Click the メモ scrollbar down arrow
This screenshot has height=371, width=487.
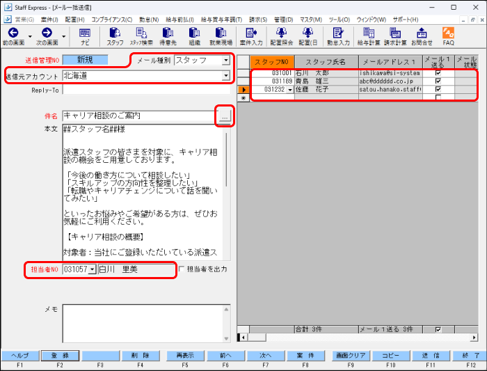click(x=226, y=338)
